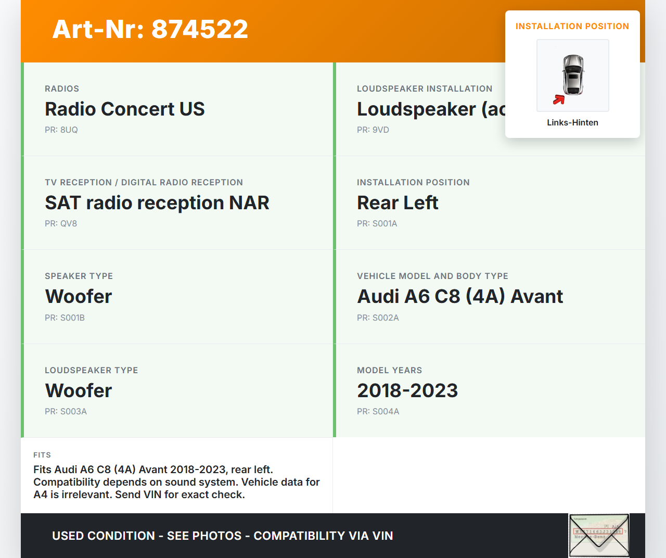This screenshot has width=666, height=558.
Task: Select the Radio Concert US value
Action: 125,109
